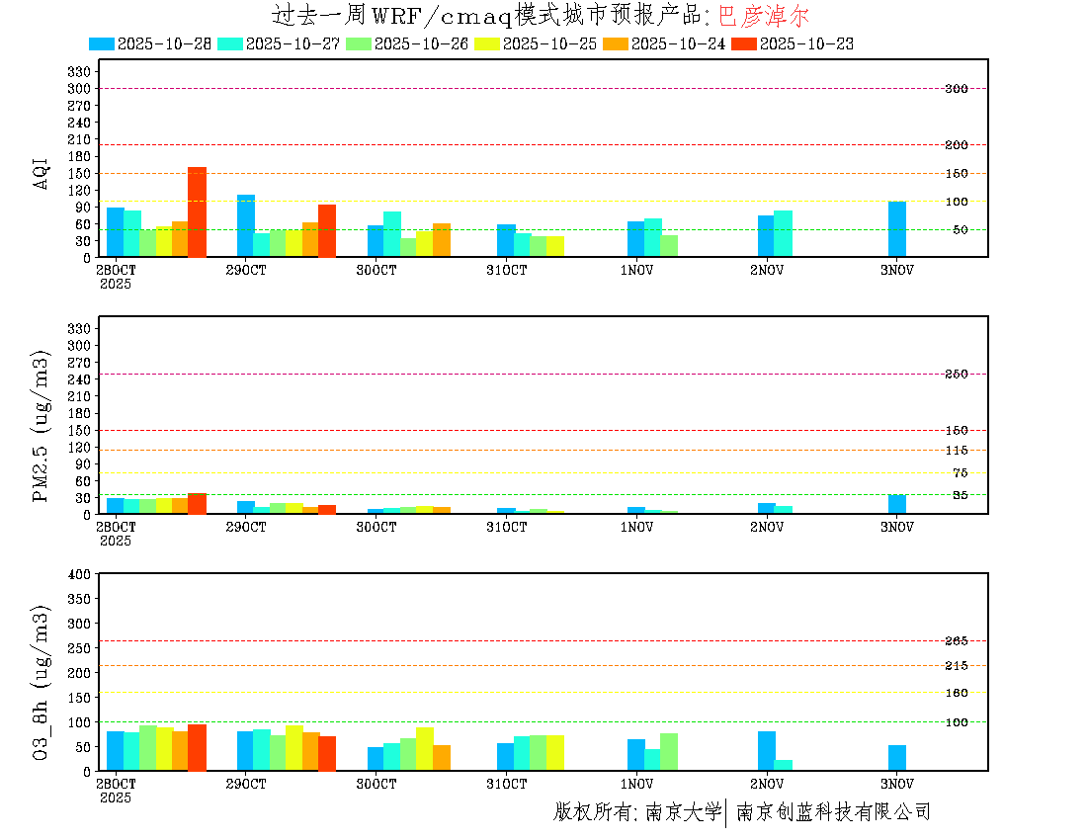Click the 265 threshold label in O3 chart
The width and height of the screenshot is (1087, 840).
coord(956,641)
